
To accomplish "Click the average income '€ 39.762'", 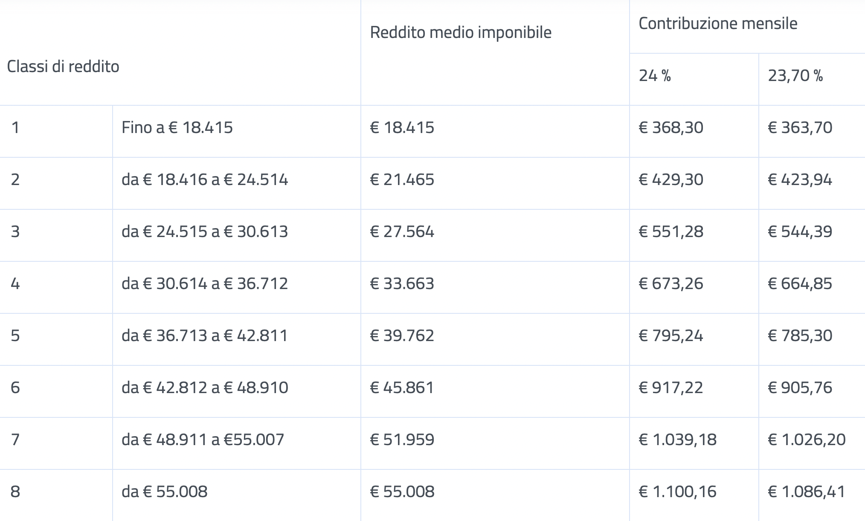I will click(x=402, y=336).
